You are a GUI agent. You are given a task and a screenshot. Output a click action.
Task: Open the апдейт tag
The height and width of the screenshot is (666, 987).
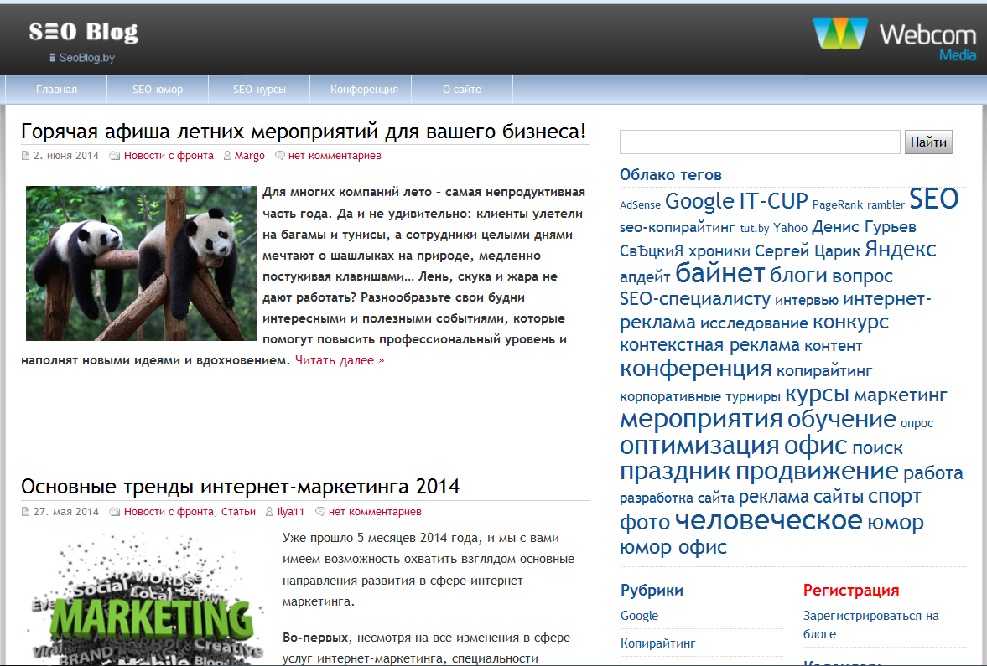(x=645, y=276)
